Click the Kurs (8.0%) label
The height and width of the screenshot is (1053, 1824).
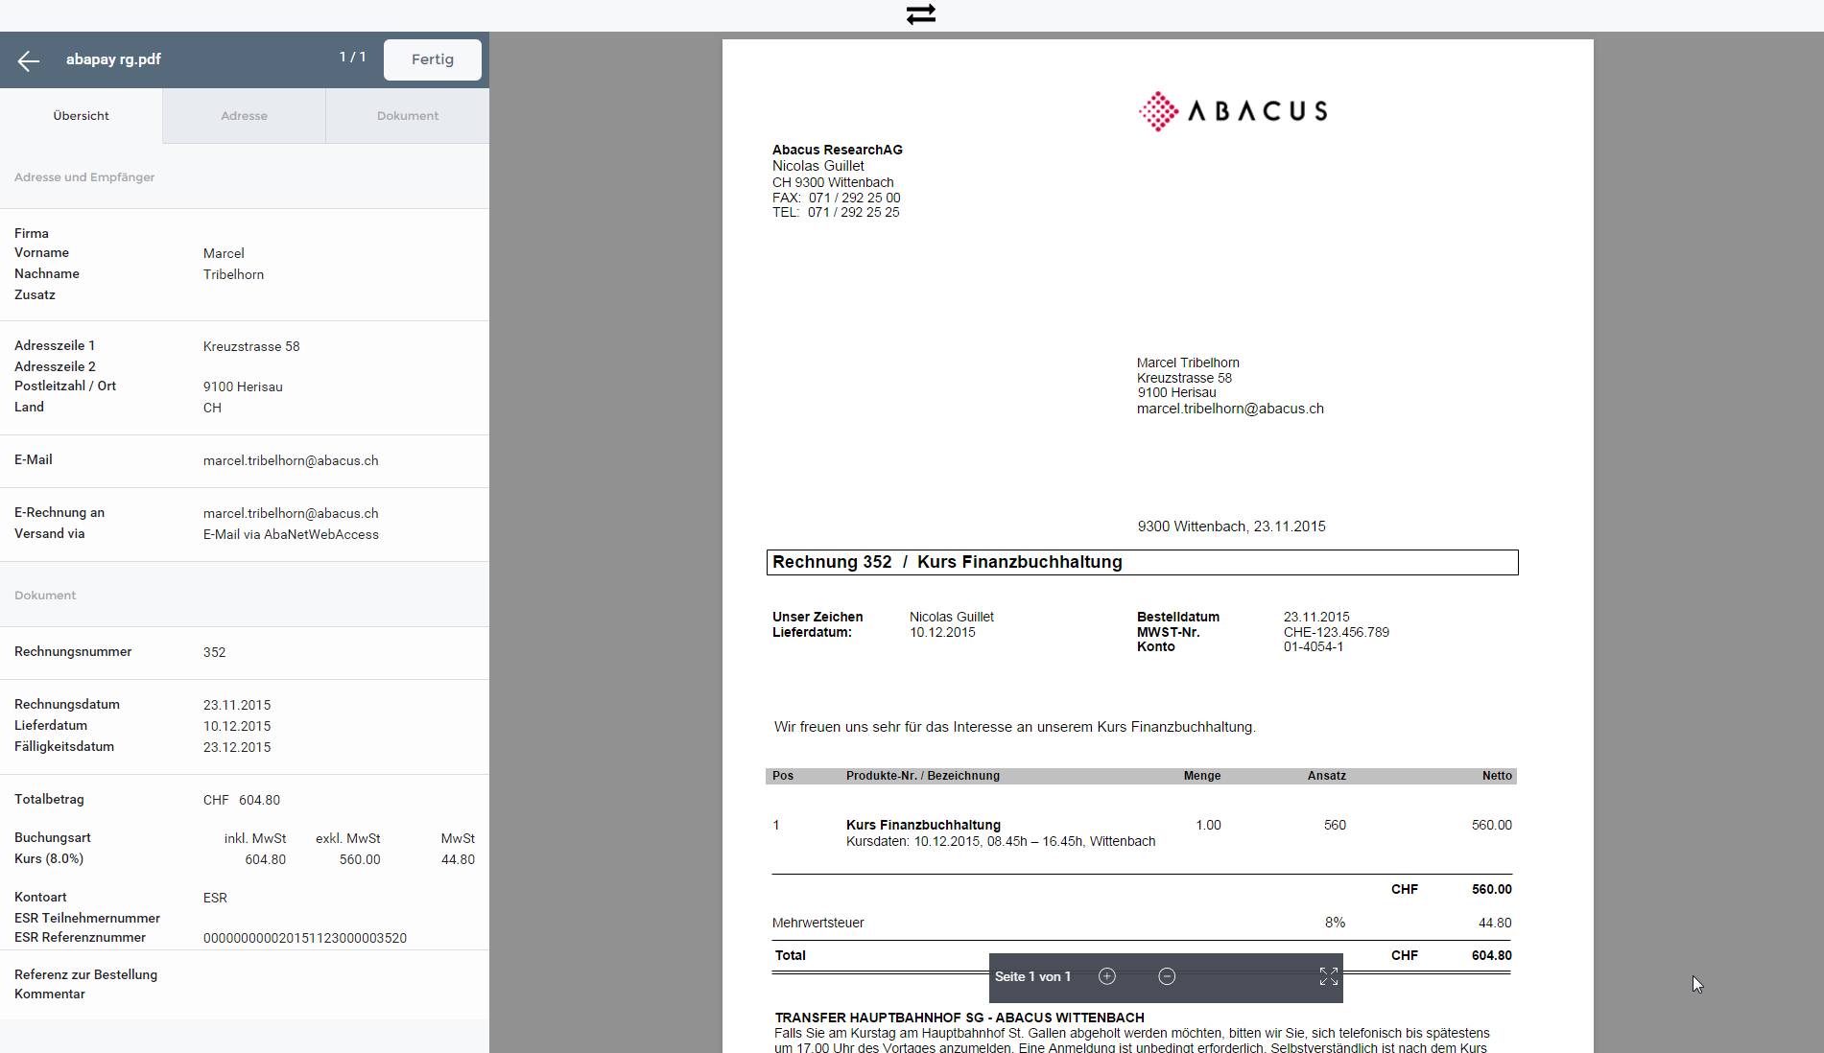click(49, 859)
